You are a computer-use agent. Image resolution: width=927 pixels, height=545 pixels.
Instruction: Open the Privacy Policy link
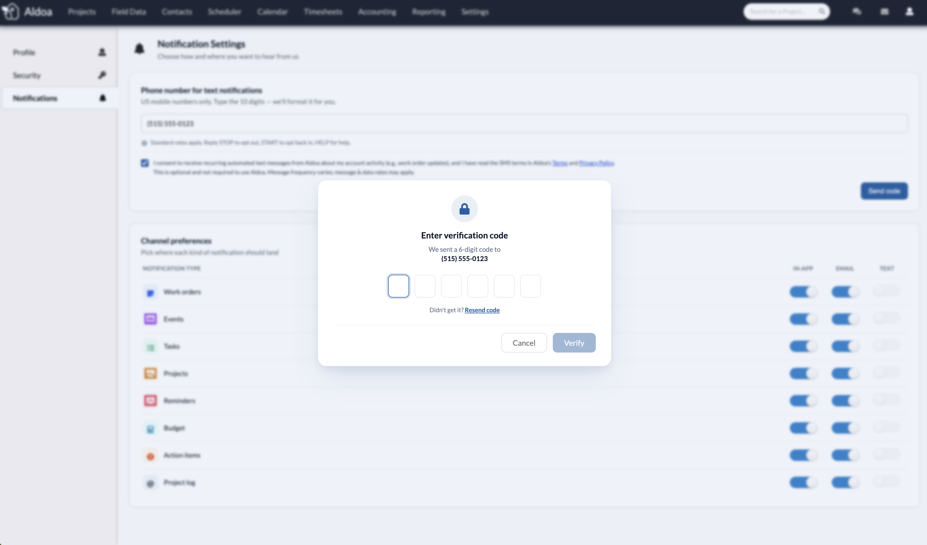pyautogui.click(x=596, y=163)
